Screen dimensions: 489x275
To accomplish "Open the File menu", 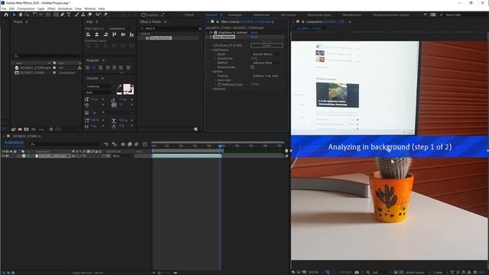I will (4, 8).
